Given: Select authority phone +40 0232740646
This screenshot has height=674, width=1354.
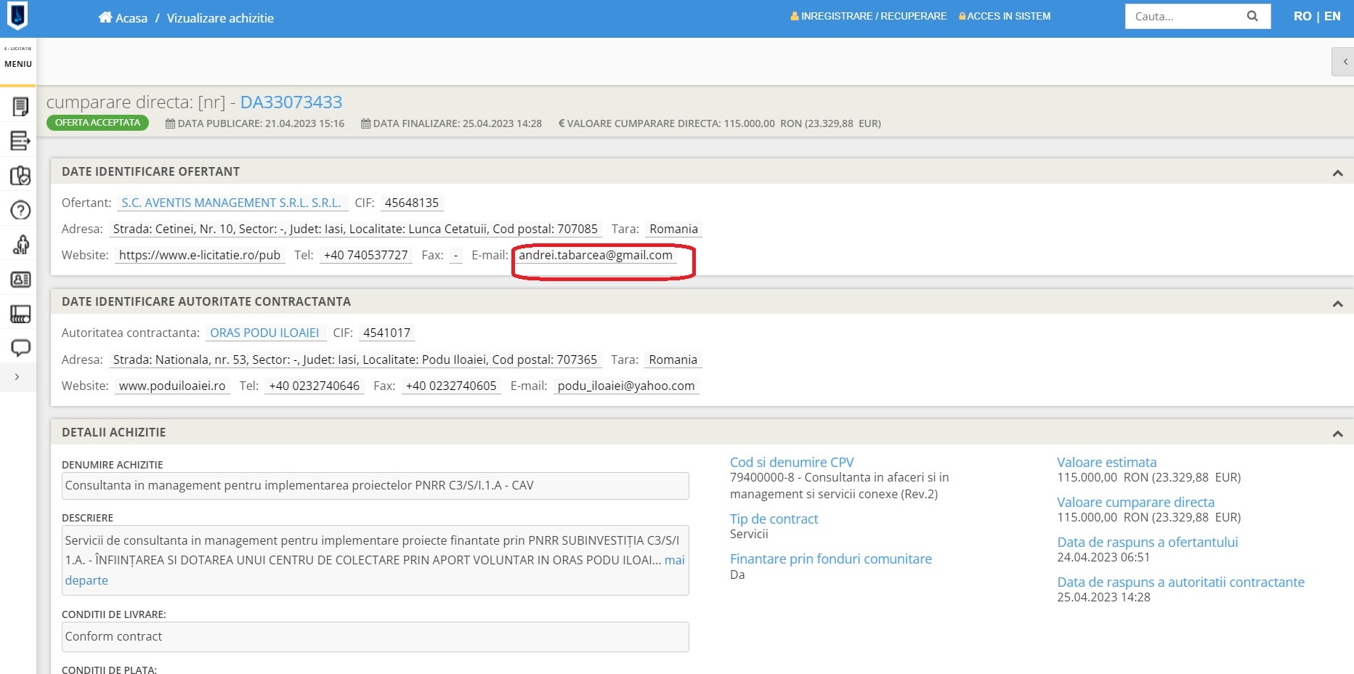Looking at the screenshot, I should click(315, 386).
